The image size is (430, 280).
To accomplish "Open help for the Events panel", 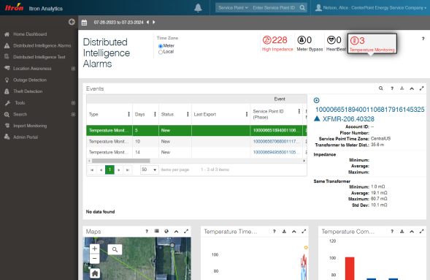I will [x=392, y=88].
